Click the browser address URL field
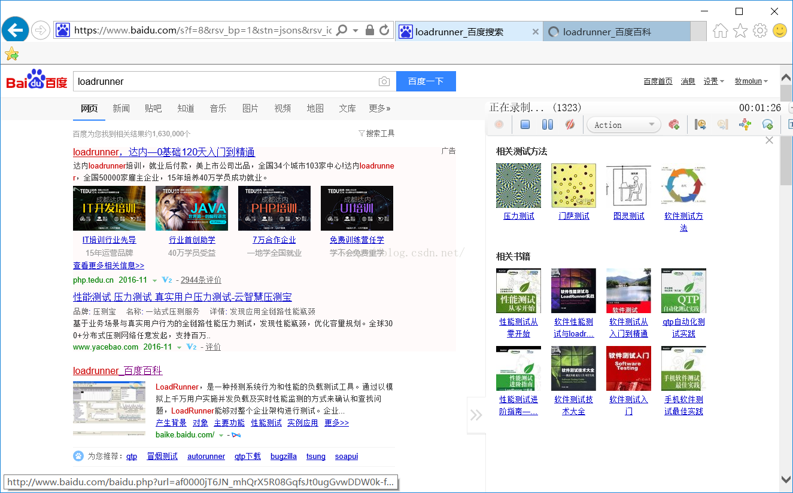 click(x=203, y=30)
